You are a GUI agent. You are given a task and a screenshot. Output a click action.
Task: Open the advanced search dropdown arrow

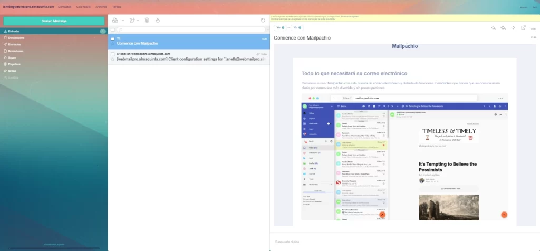[267, 30]
